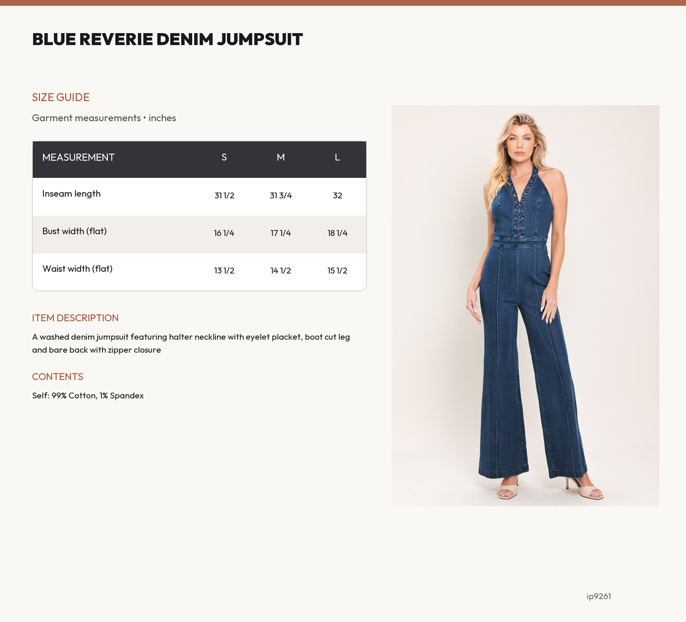Screen dimensions: 686x622
Task: Click inseam value 31 1/2 for size S
Action: point(224,196)
